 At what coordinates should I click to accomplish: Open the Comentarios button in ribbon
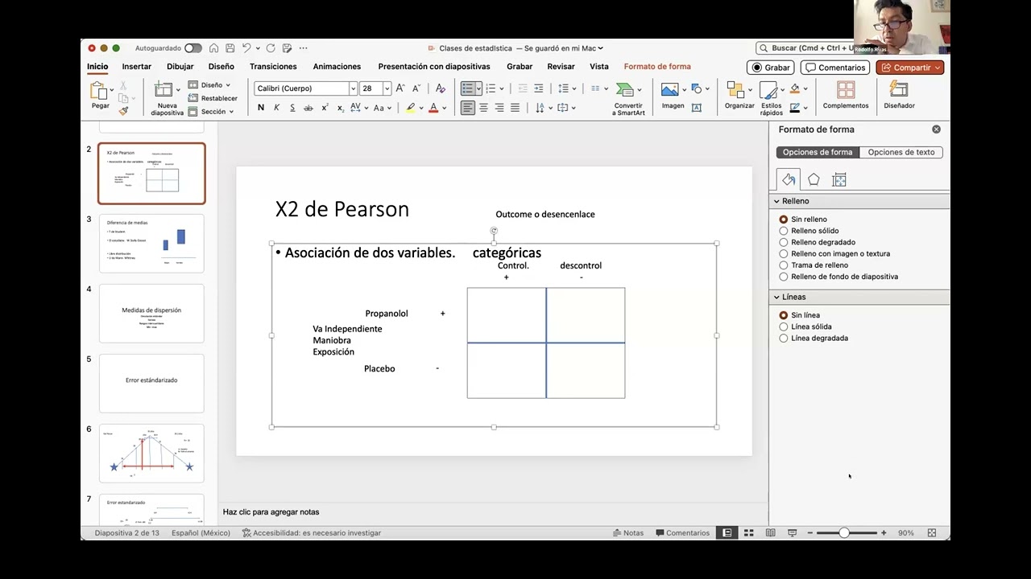click(835, 68)
